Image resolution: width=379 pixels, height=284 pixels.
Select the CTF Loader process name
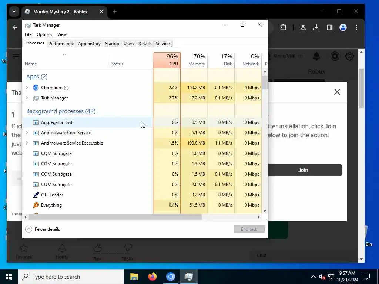(x=52, y=195)
